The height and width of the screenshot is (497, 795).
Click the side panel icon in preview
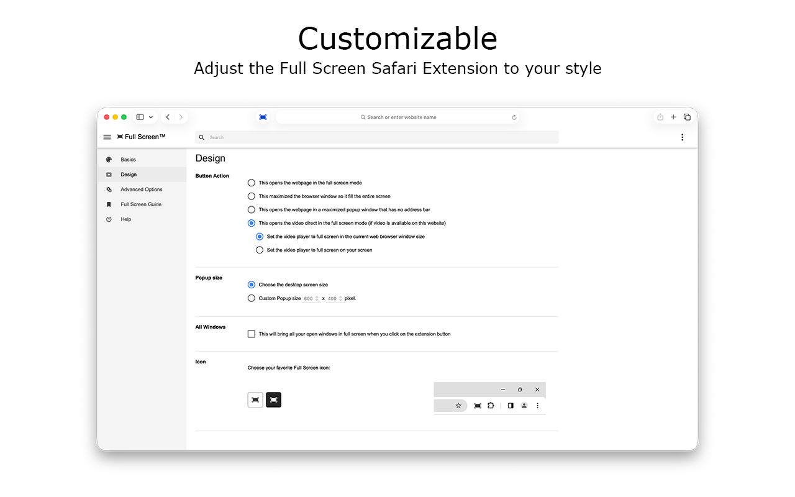tap(511, 406)
